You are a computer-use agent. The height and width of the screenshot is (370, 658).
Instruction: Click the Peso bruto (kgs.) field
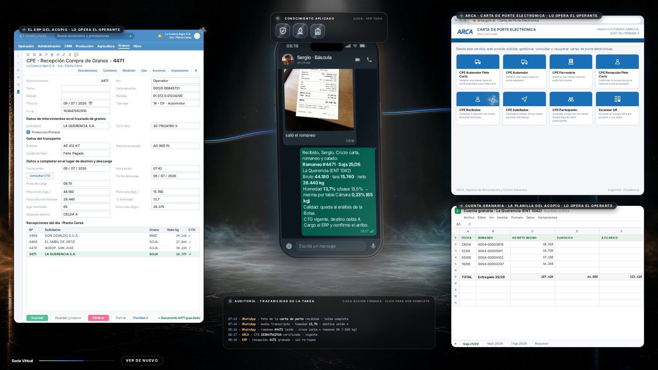click(86, 192)
